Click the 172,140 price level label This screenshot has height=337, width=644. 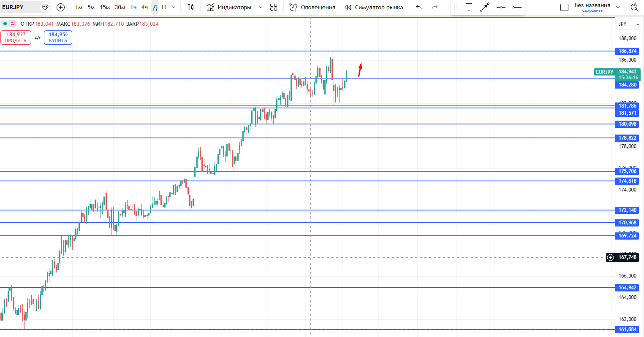[628, 210]
